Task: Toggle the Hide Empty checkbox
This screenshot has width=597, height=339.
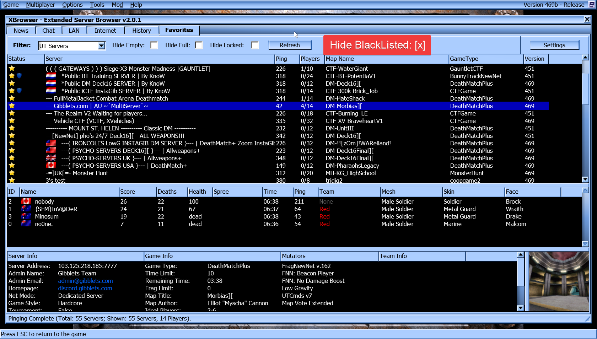Action: pyautogui.click(x=154, y=45)
